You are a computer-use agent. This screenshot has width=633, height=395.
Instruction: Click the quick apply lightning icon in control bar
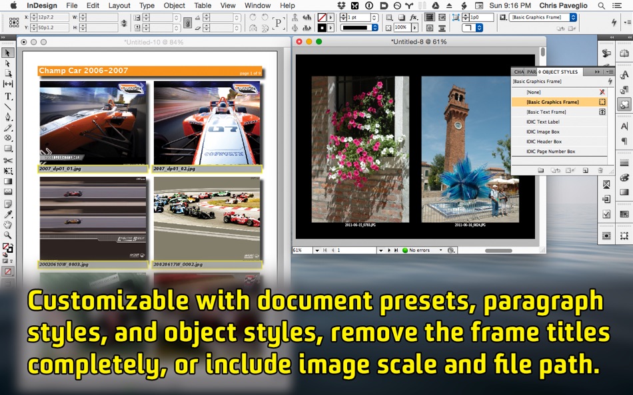614,23
